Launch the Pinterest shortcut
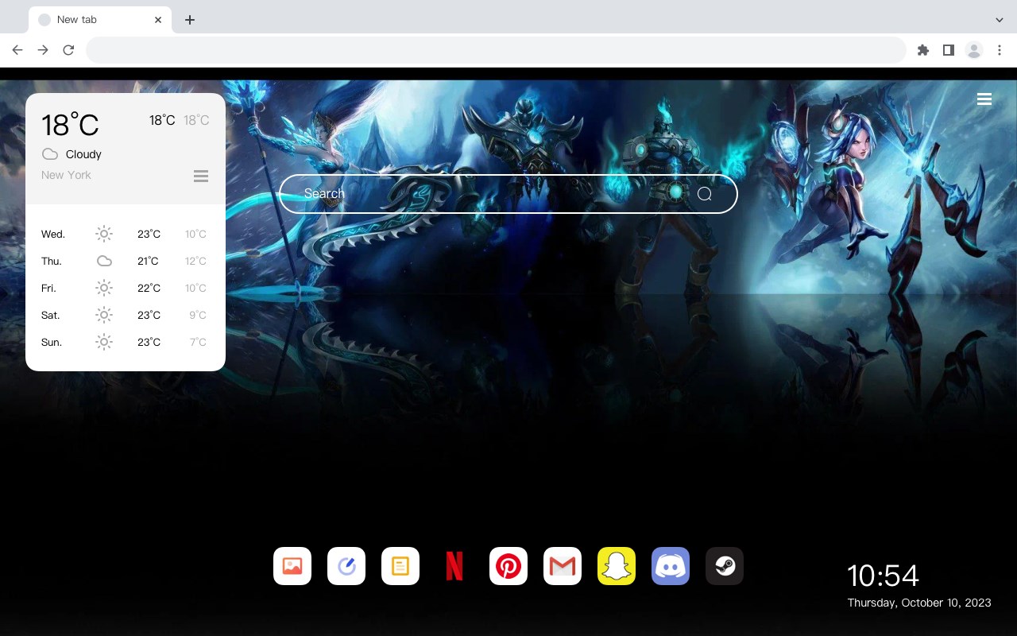Viewport: 1017px width, 636px height. (x=508, y=566)
